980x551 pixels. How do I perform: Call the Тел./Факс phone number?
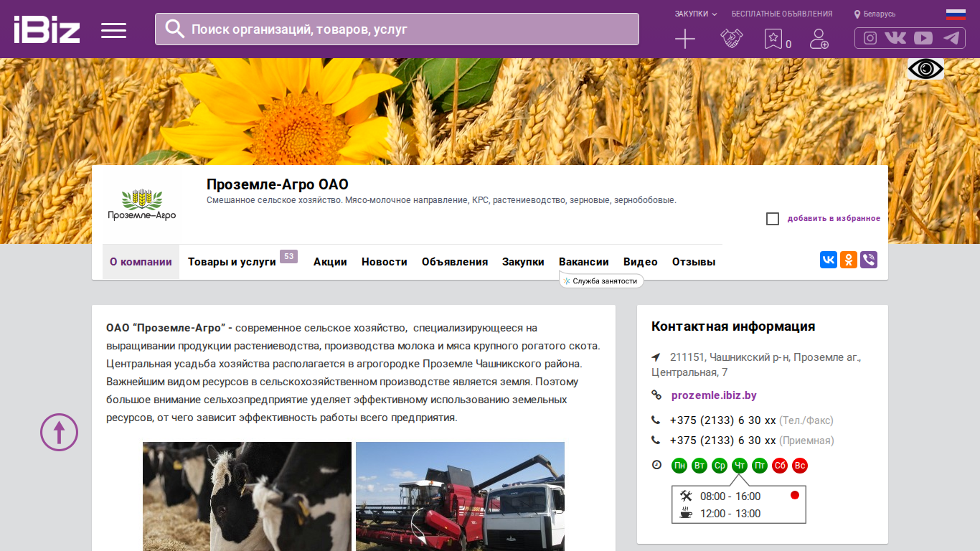[x=723, y=420]
